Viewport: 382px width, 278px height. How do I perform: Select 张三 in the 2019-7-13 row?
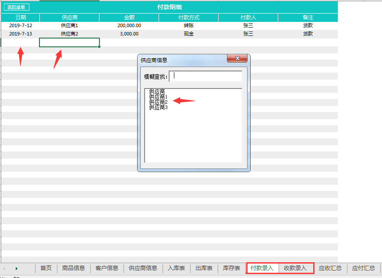[x=248, y=34]
